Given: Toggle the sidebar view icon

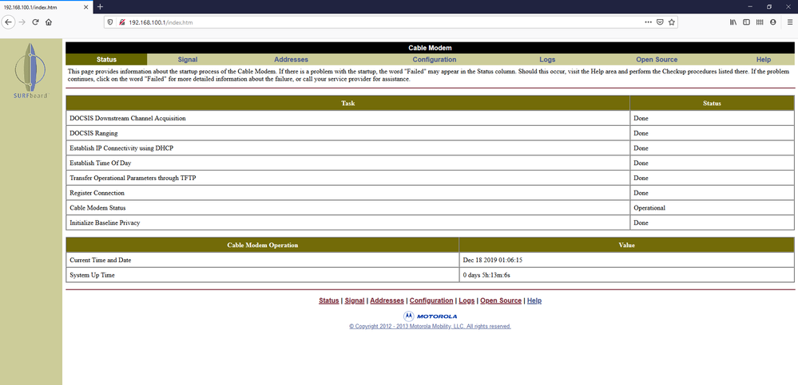Looking at the screenshot, I should [x=747, y=22].
